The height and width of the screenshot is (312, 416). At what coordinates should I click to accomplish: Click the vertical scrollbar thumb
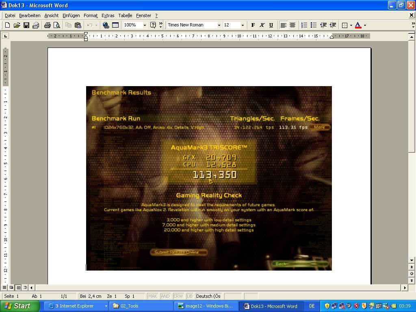(412, 96)
